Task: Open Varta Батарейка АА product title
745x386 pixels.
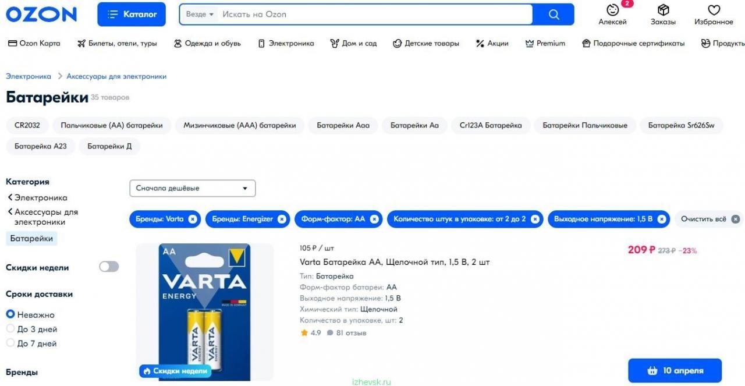Action: click(395, 262)
